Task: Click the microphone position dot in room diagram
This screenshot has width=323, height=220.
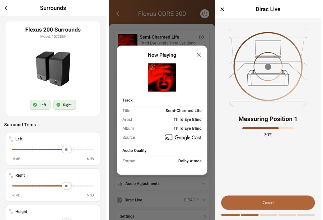Action: [x=268, y=67]
